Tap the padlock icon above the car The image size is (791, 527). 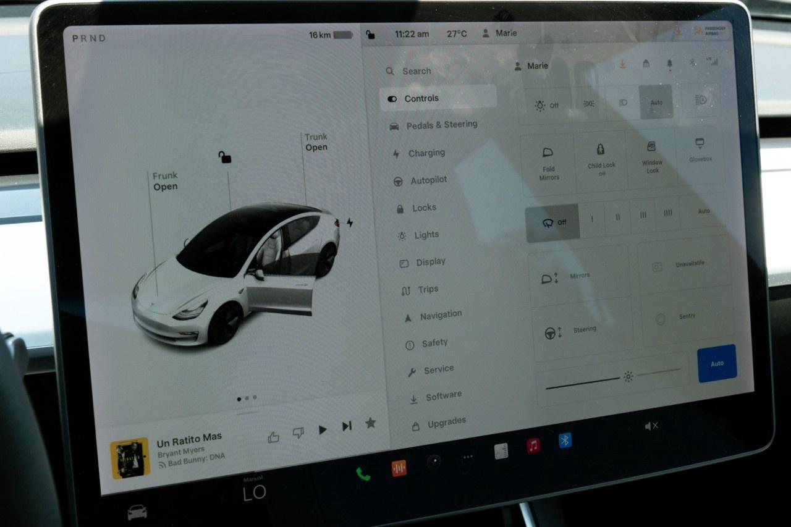[x=224, y=157]
